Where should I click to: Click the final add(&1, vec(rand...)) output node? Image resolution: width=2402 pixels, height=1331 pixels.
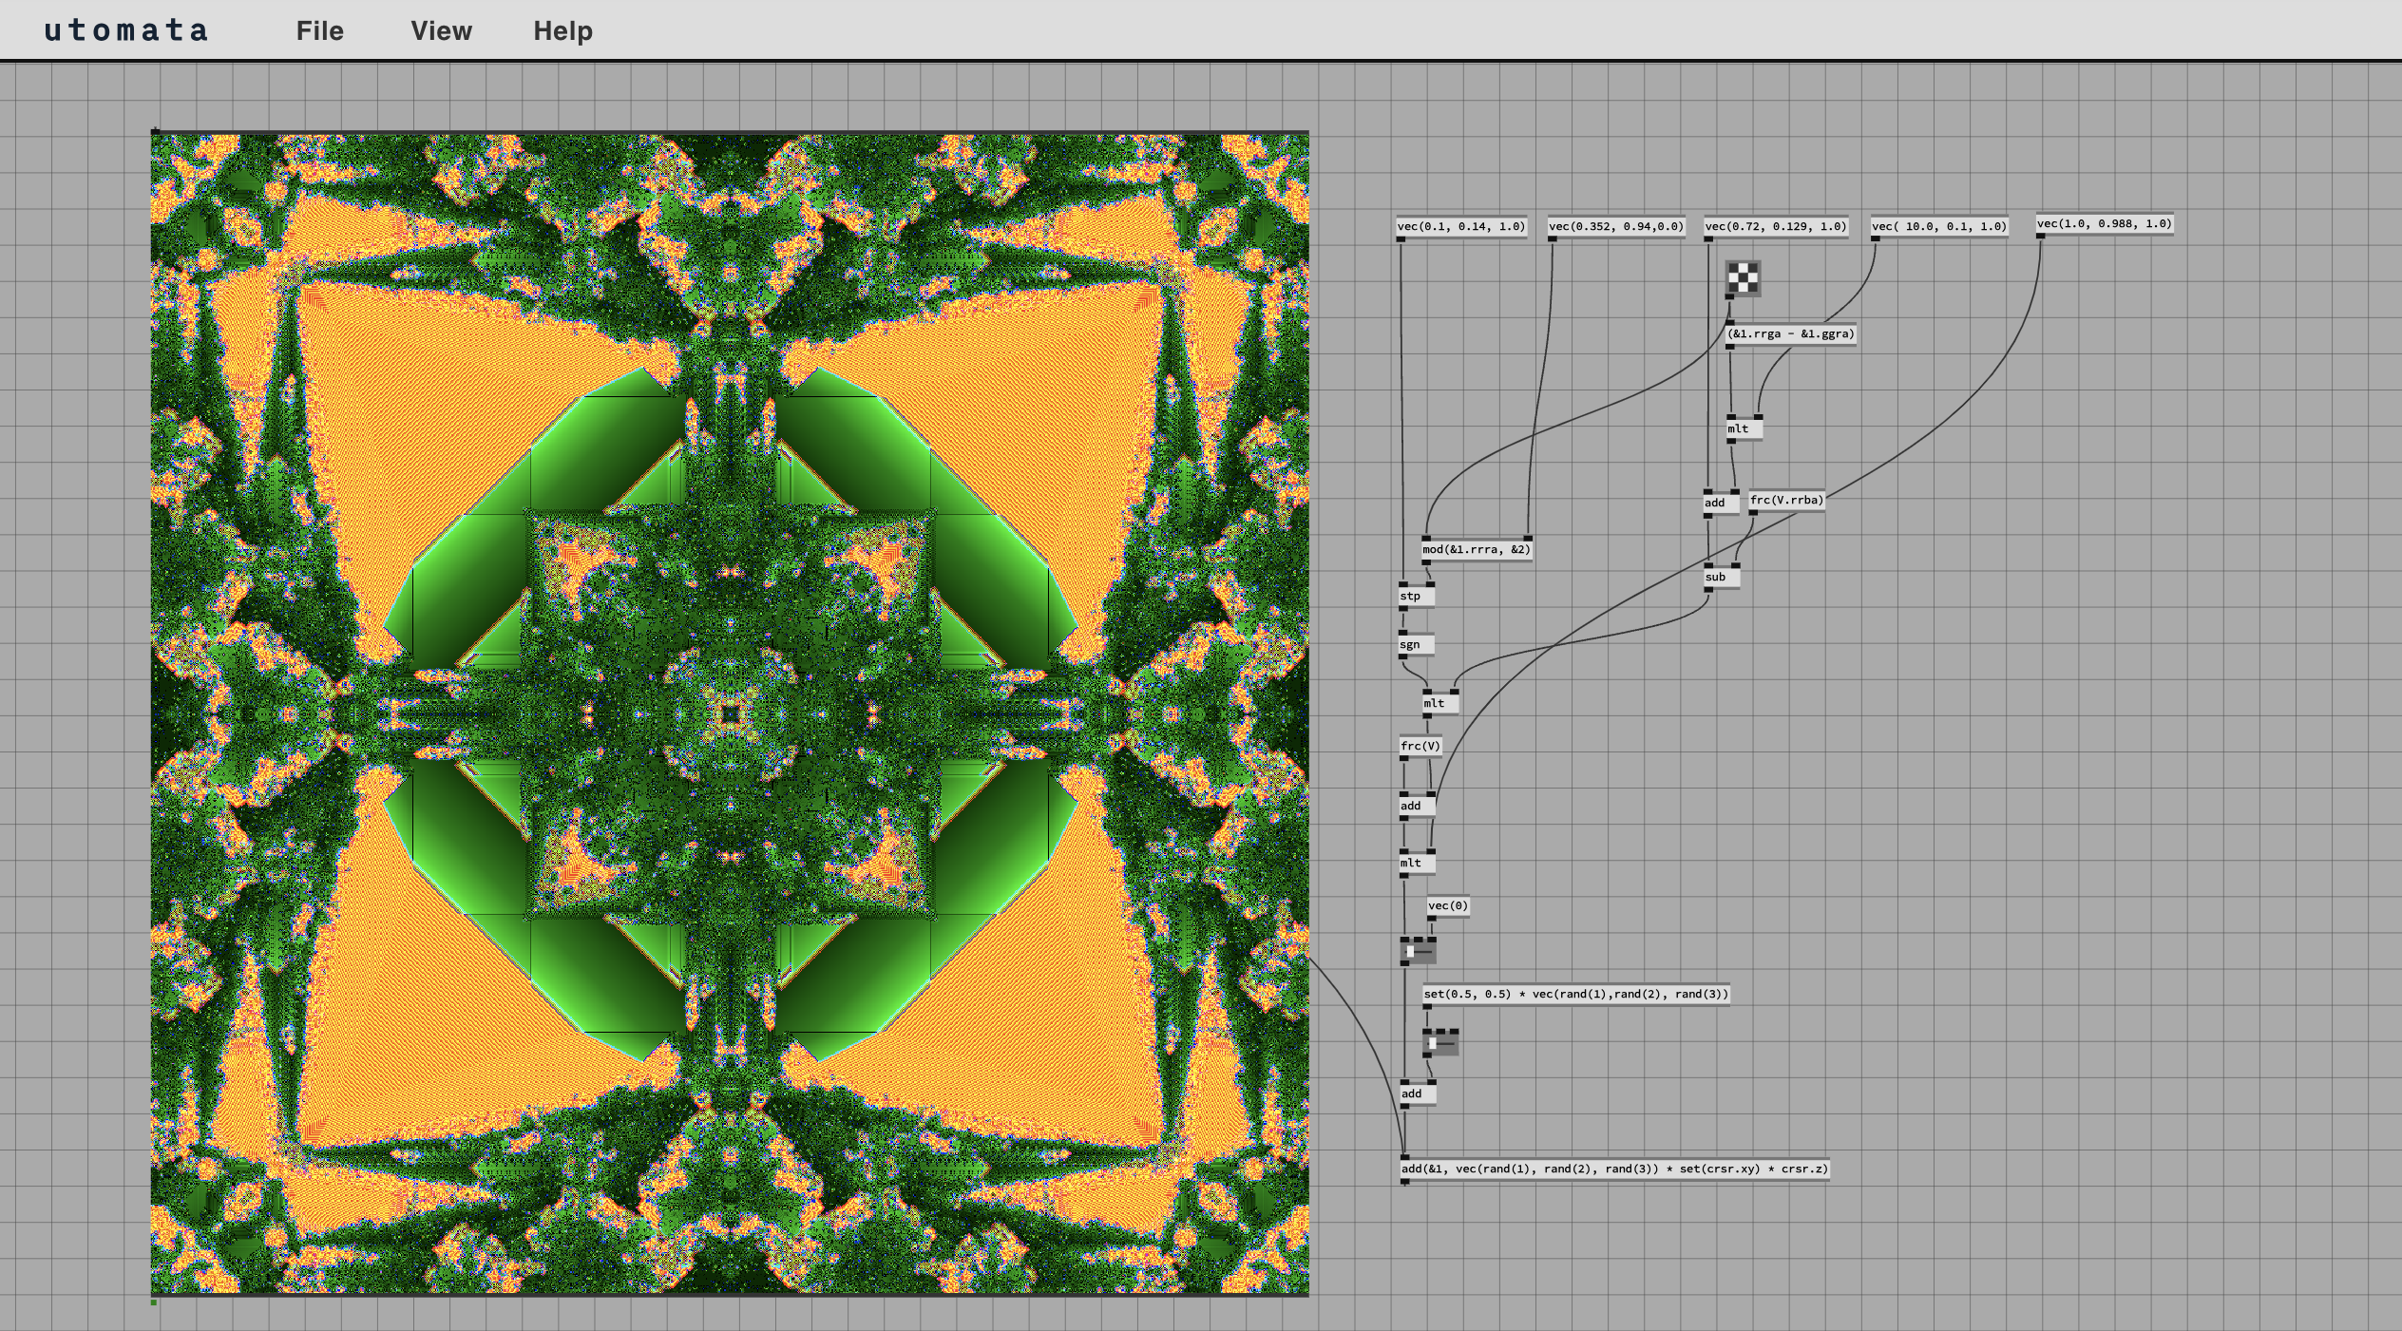1613,1169
